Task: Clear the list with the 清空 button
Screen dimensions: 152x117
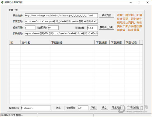Action: click(104, 108)
